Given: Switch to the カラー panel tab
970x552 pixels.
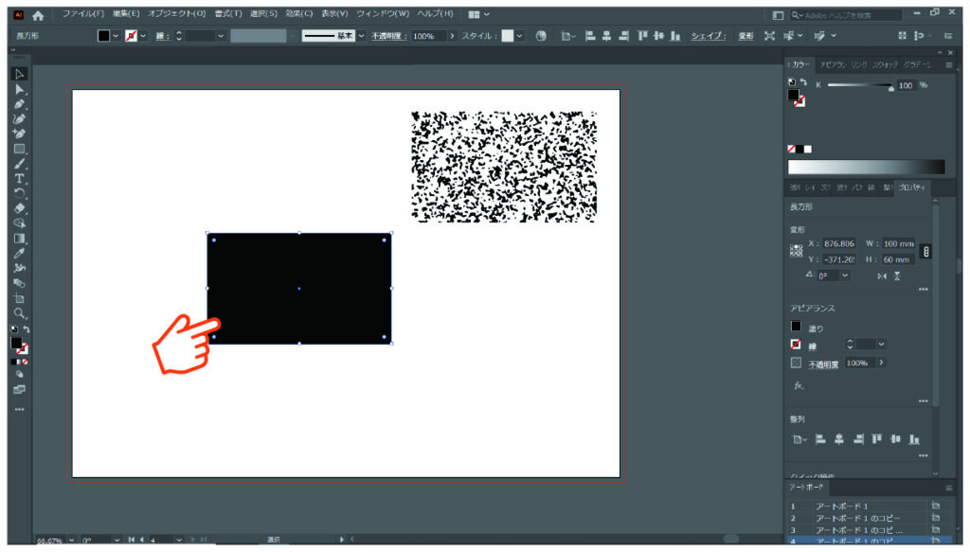Looking at the screenshot, I should click(799, 64).
